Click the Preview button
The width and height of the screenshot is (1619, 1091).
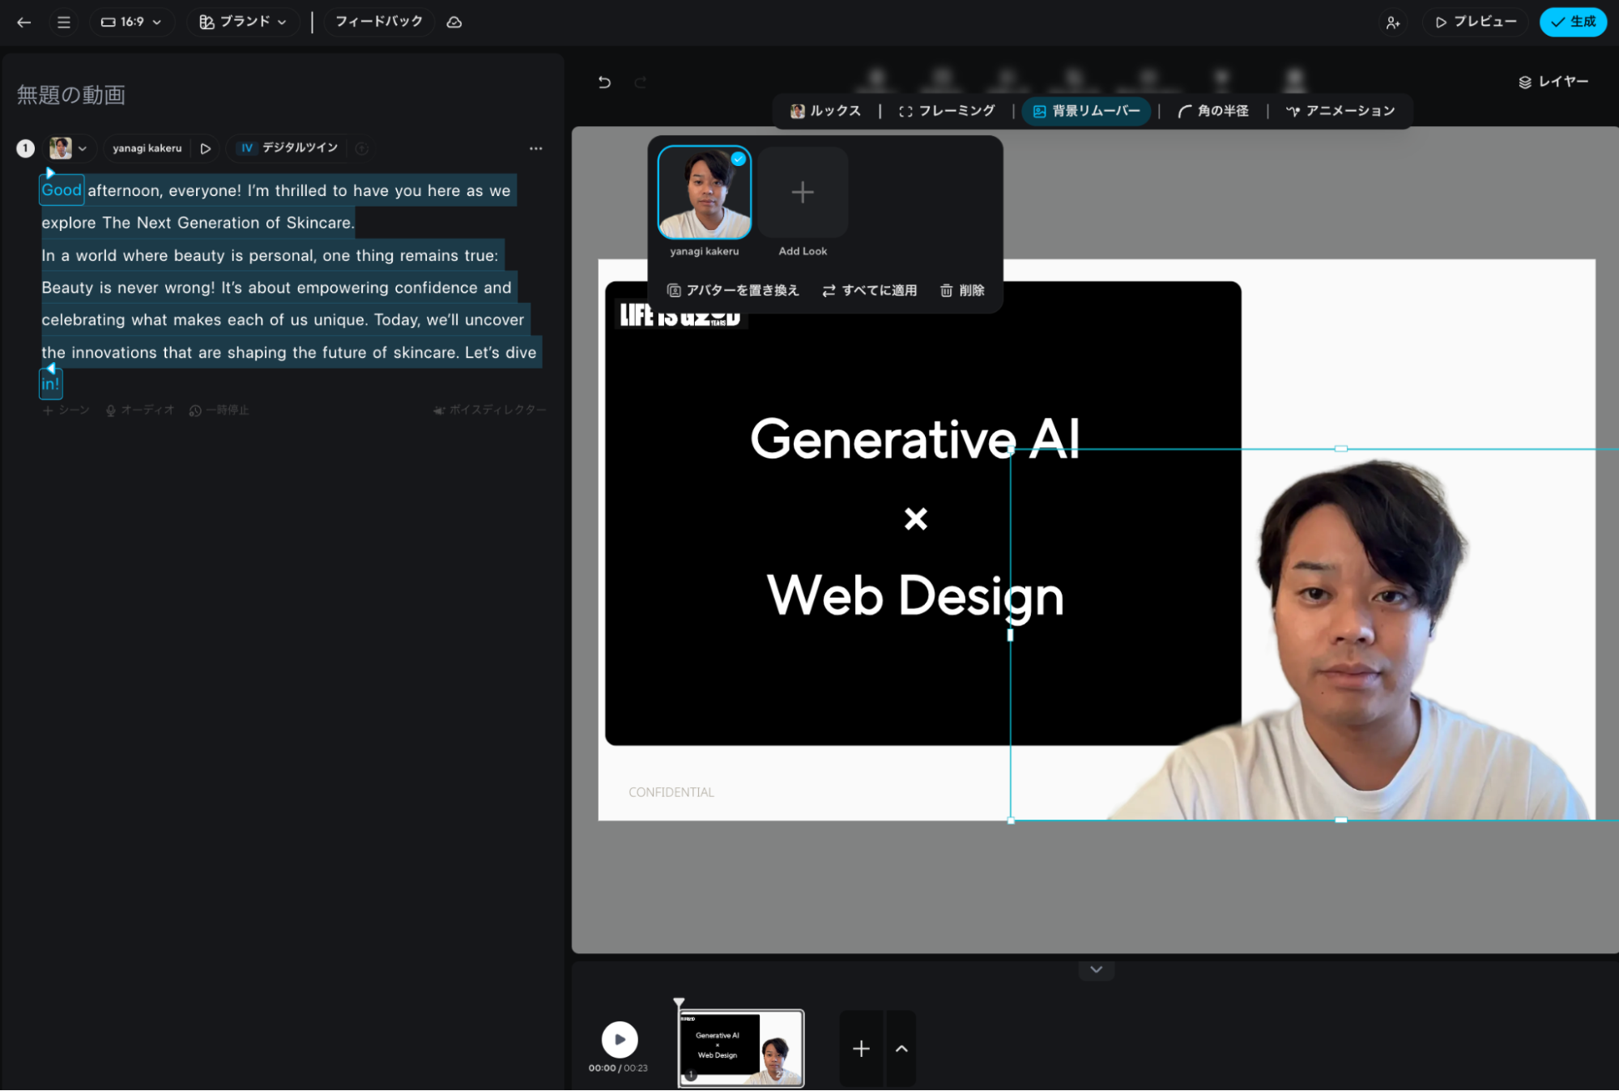click(1476, 22)
